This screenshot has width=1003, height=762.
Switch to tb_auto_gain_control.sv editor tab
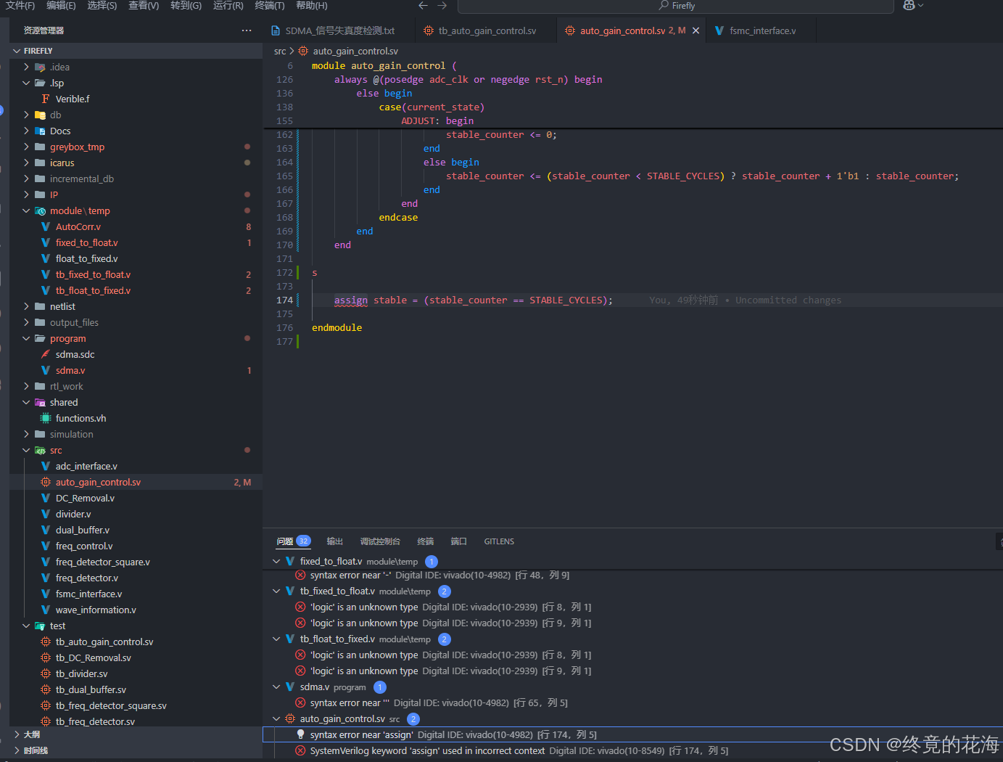(x=486, y=30)
